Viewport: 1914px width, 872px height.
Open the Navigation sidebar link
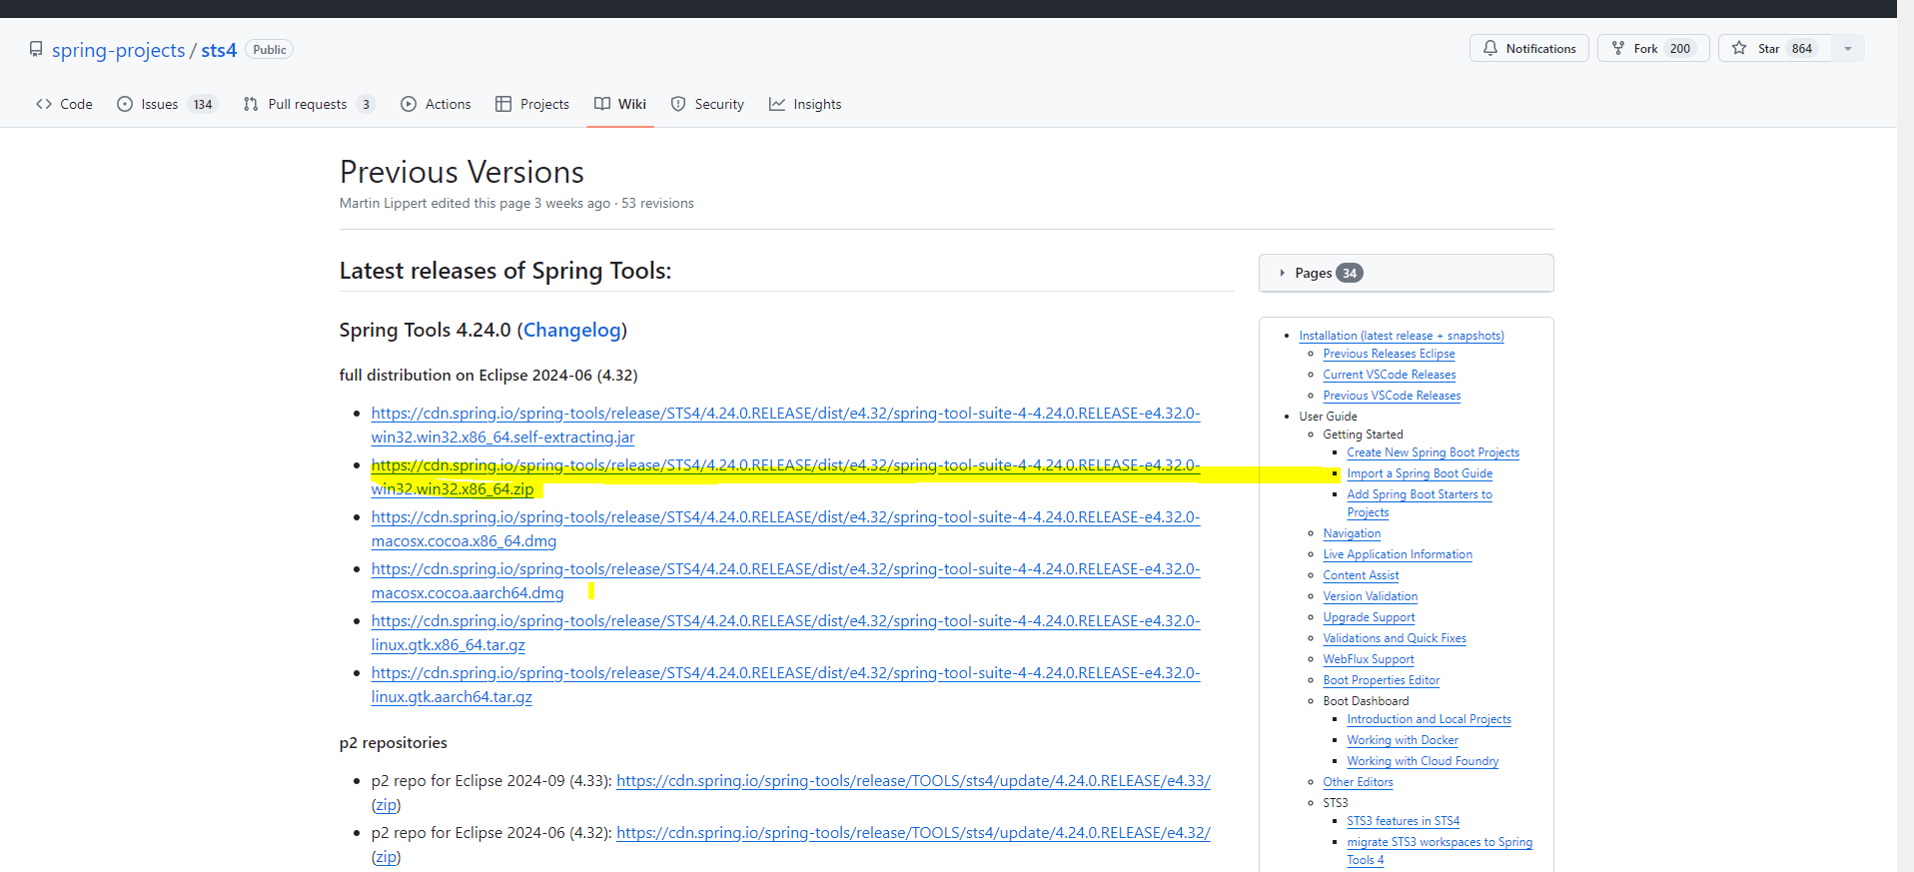point(1352,533)
